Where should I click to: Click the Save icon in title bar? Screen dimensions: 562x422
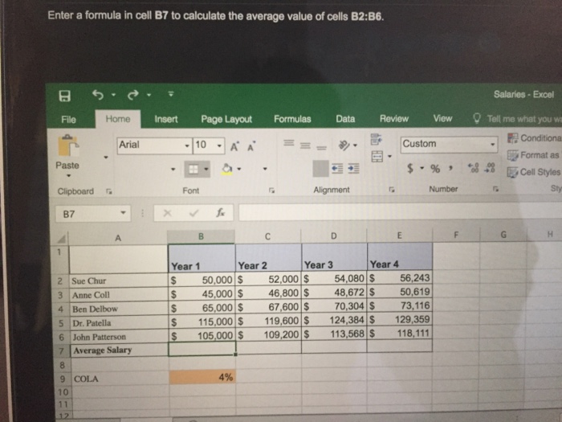click(x=64, y=96)
